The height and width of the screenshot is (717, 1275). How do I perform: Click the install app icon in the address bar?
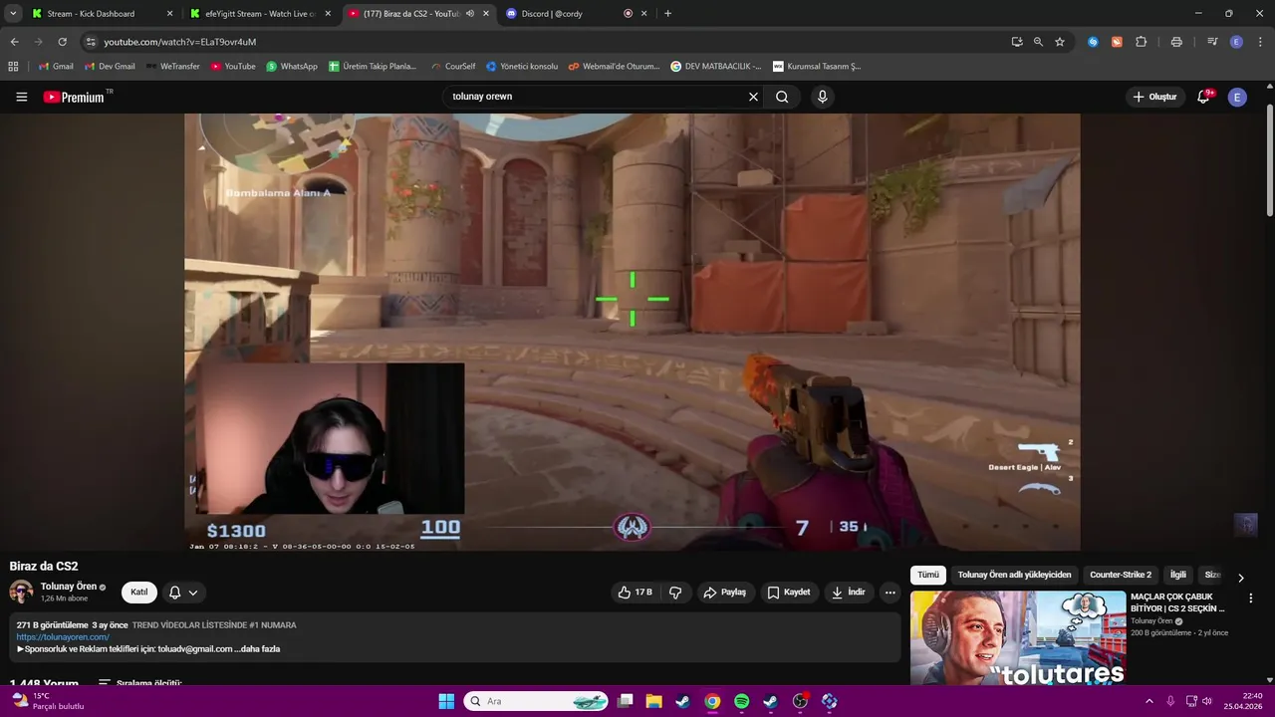[1016, 42]
